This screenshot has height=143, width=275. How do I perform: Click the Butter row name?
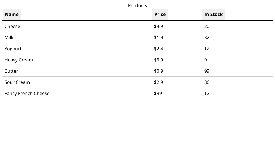point(11,71)
